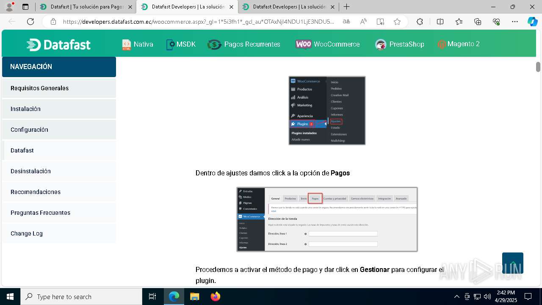
Task: Open browser essentials icon
Action: click(x=496, y=22)
